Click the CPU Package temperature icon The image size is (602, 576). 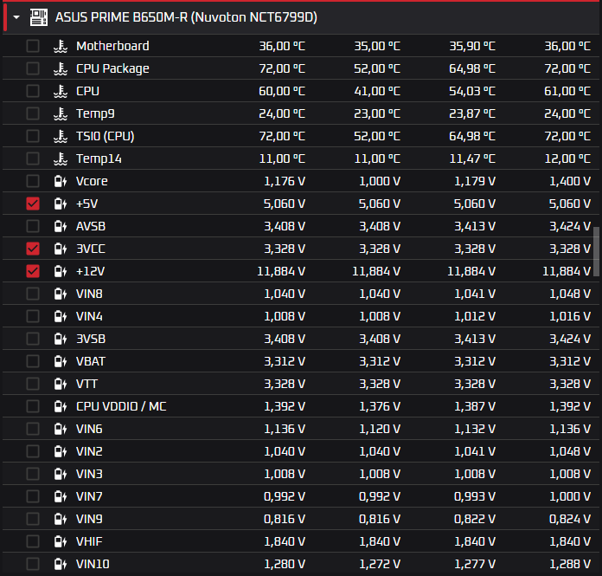click(61, 68)
